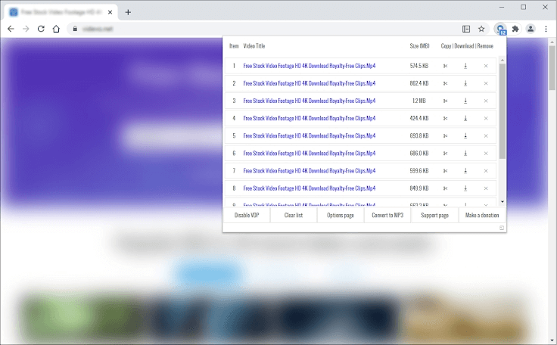
Task: Click the popup list scroll up arrow
Action: coord(503,60)
